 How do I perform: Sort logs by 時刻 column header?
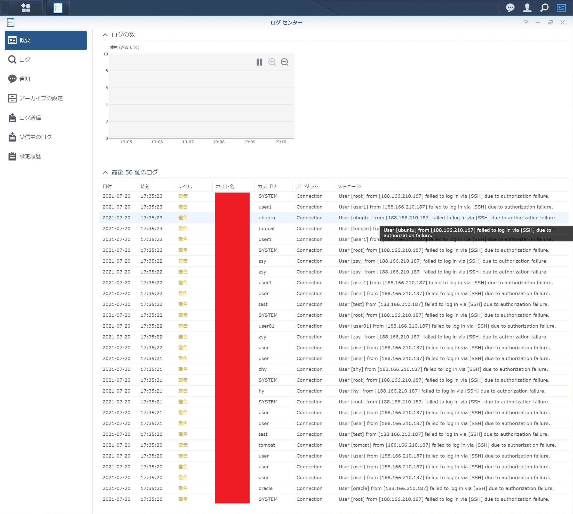[145, 186]
